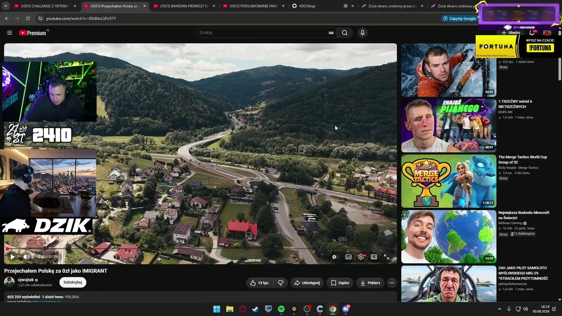562x316 pixels.
Task: Open the system tray microphone icon
Action: 509,309
